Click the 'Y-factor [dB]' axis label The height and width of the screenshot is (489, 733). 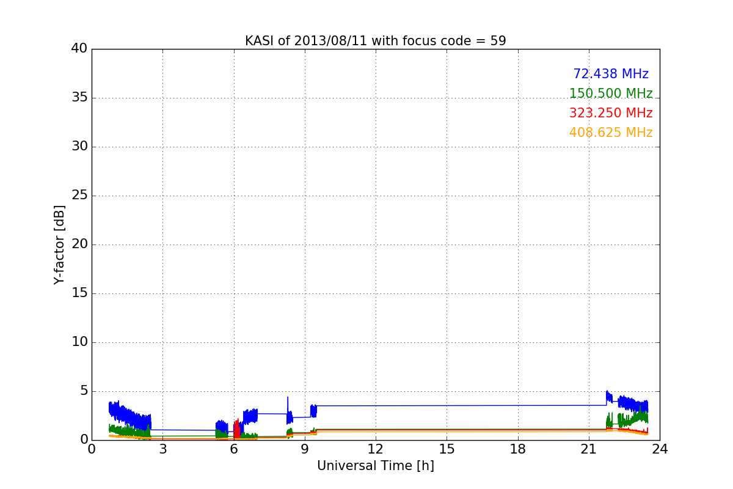(59, 244)
